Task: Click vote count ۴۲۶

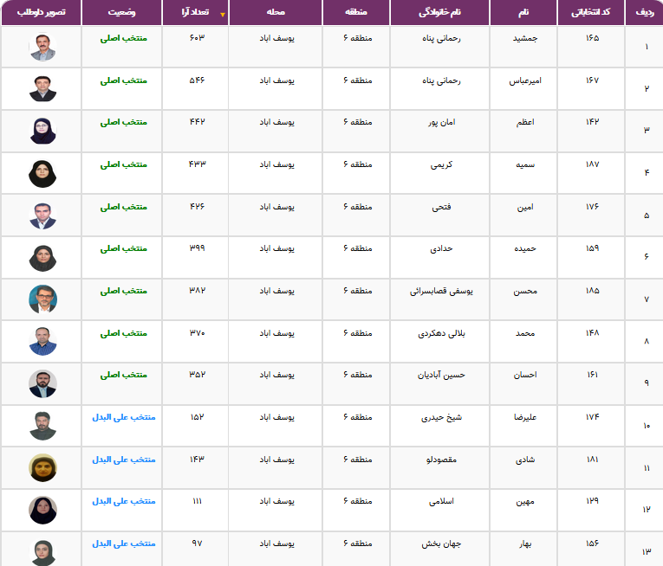Action: click(x=197, y=206)
